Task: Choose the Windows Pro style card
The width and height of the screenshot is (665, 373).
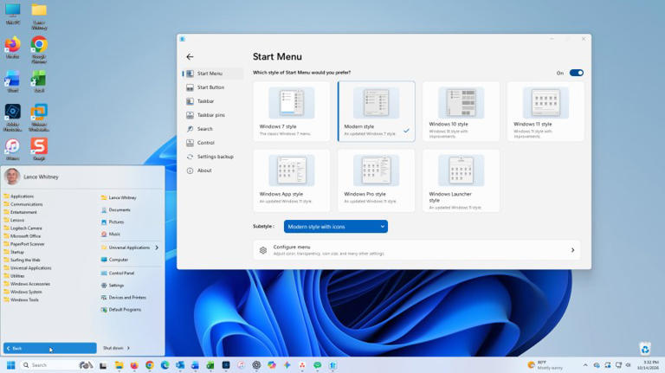Action: [x=376, y=180]
